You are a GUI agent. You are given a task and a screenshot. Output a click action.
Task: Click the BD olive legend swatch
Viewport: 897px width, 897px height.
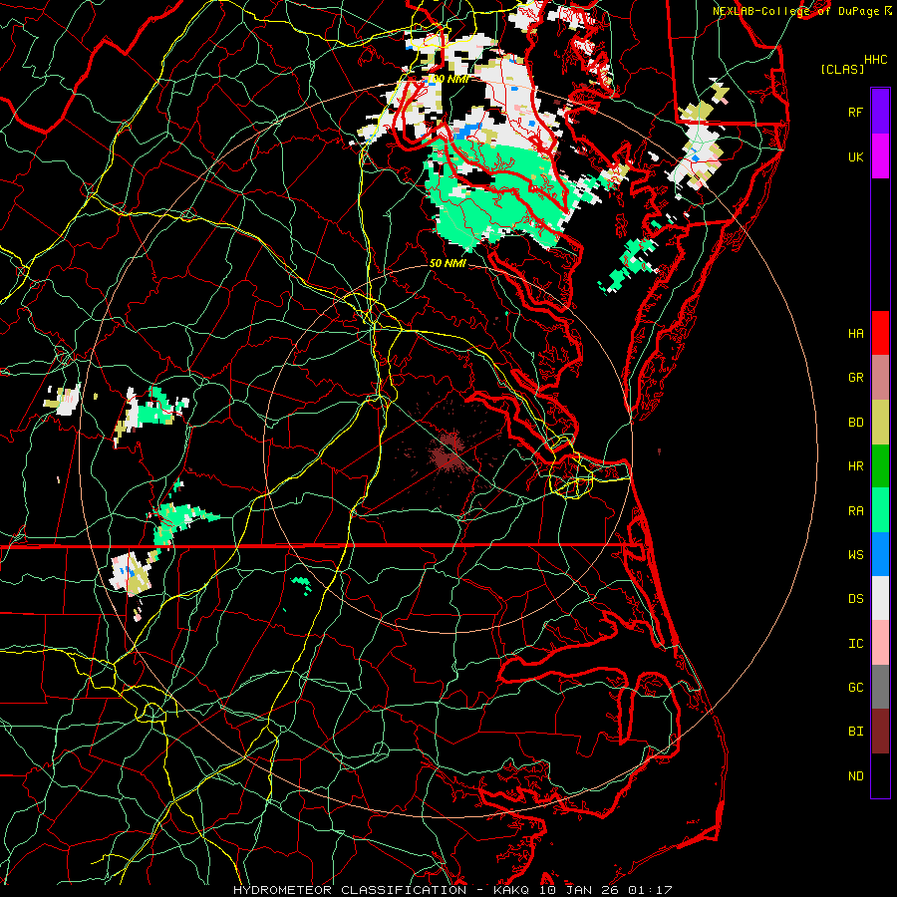880,422
